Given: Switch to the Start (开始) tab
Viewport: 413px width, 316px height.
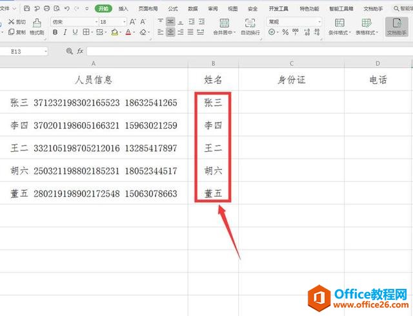Looking at the screenshot, I should [x=103, y=8].
